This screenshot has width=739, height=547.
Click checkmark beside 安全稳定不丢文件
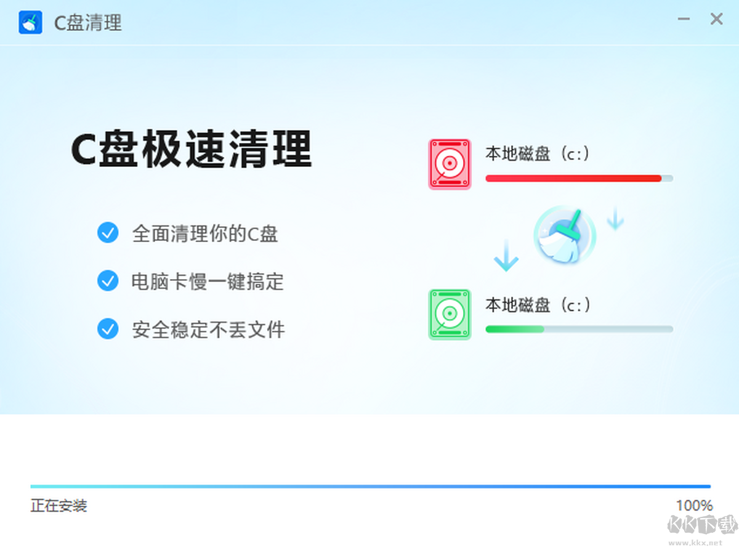coord(108,330)
